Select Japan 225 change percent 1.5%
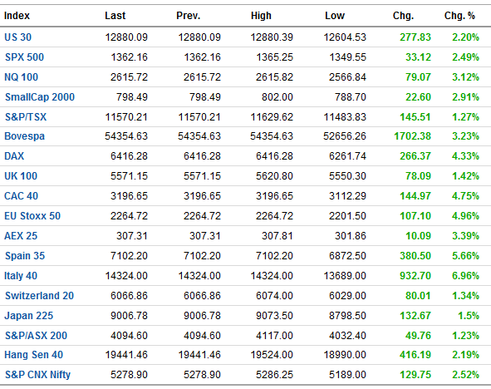 [x=469, y=316]
